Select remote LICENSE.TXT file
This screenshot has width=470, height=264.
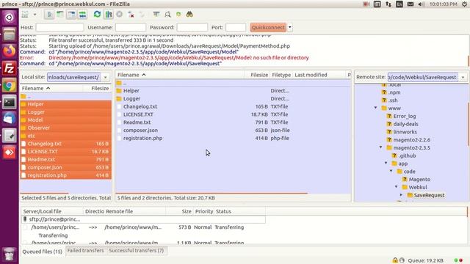[x=233, y=114]
